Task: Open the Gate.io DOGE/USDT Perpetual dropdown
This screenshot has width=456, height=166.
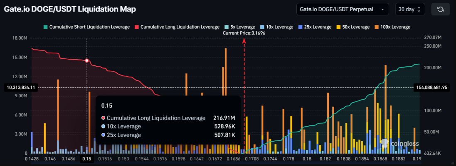Action: [x=343, y=9]
